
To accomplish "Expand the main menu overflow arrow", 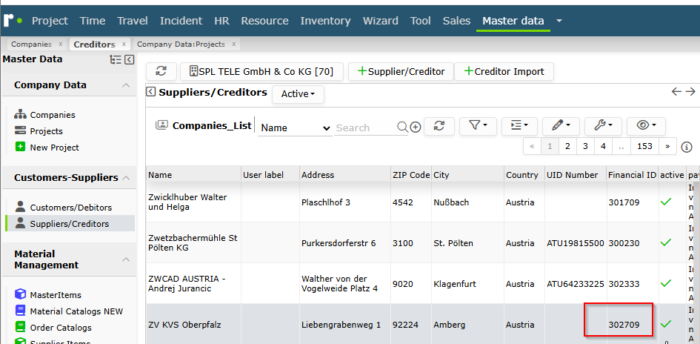I will 559,21.
